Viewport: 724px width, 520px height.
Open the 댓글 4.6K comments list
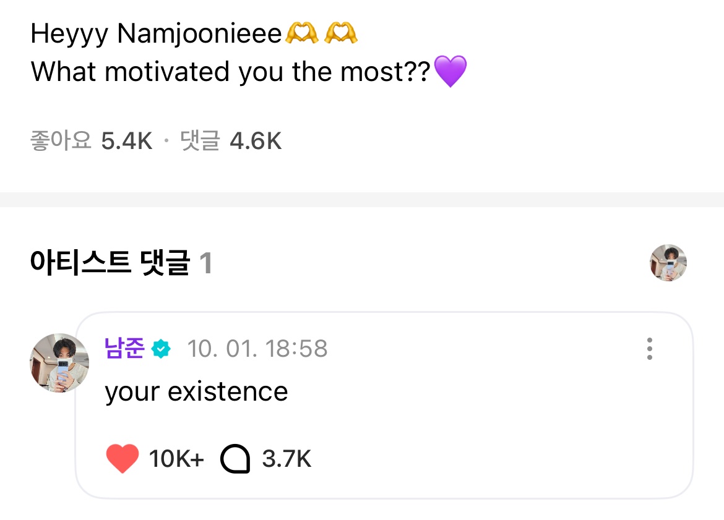pyautogui.click(x=231, y=142)
